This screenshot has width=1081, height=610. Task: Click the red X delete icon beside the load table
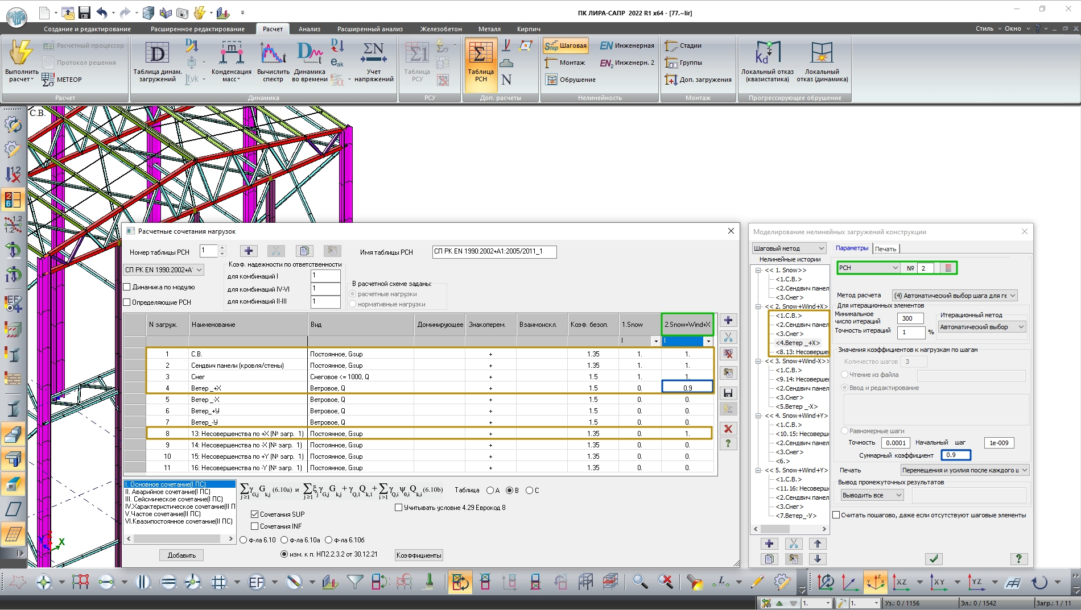[x=728, y=429]
